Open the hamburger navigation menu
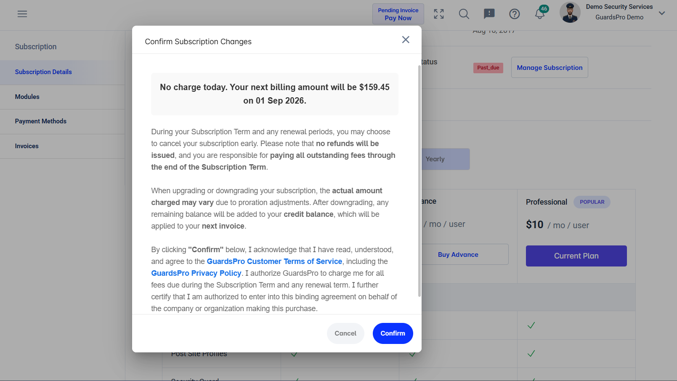Image resolution: width=677 pixels, height=381 pixels. pos(22,14)
